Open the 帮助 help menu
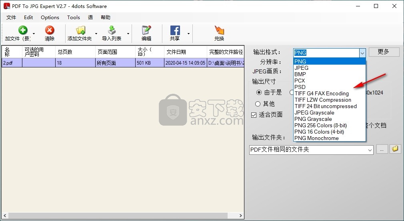 tap(105, 18)
